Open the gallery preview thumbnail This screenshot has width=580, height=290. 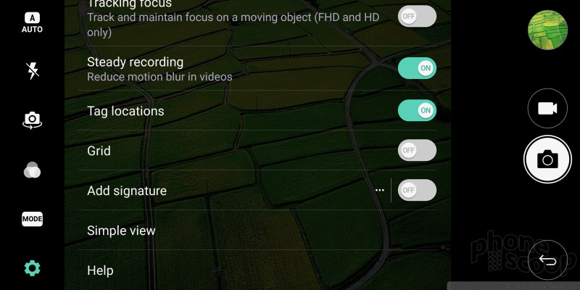click(547, 30)
